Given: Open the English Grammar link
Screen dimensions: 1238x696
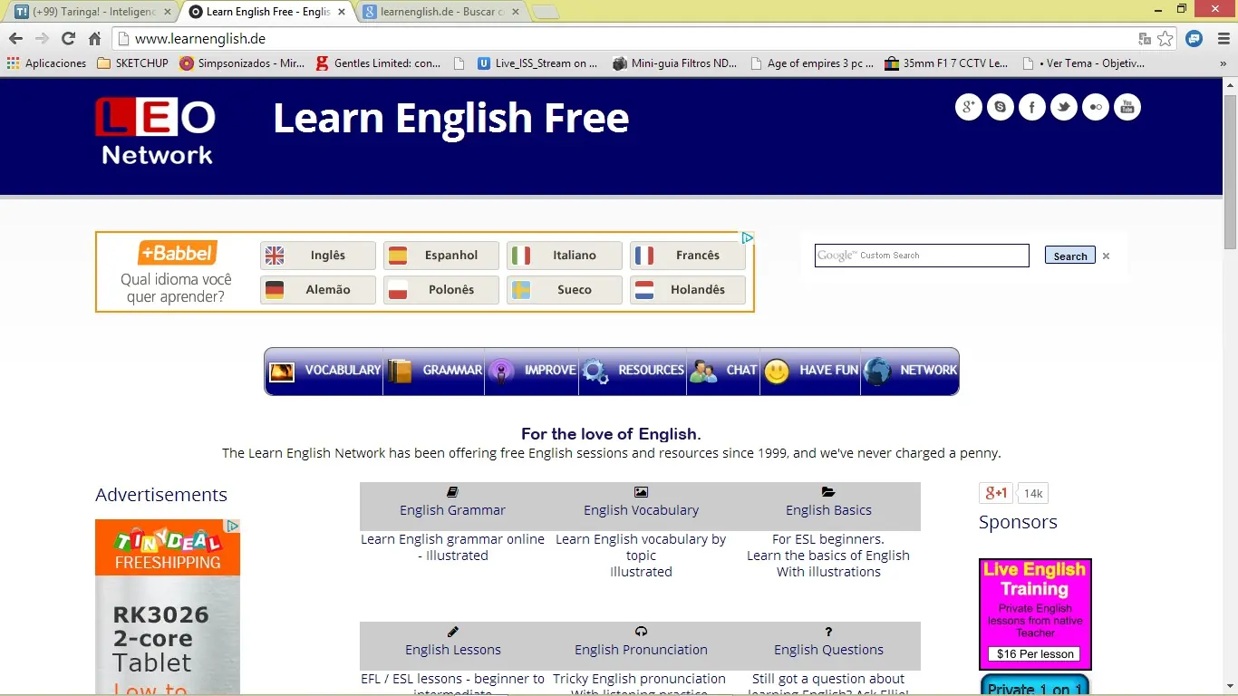Looking at the screenshot, I should pos(452,510).
